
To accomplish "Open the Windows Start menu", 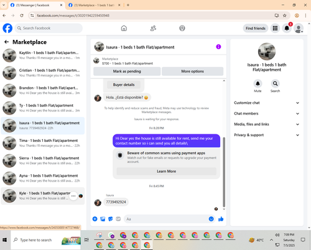I will (x=4, y=240).
